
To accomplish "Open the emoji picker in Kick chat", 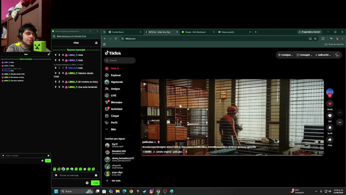I will (x=96, y=175).
